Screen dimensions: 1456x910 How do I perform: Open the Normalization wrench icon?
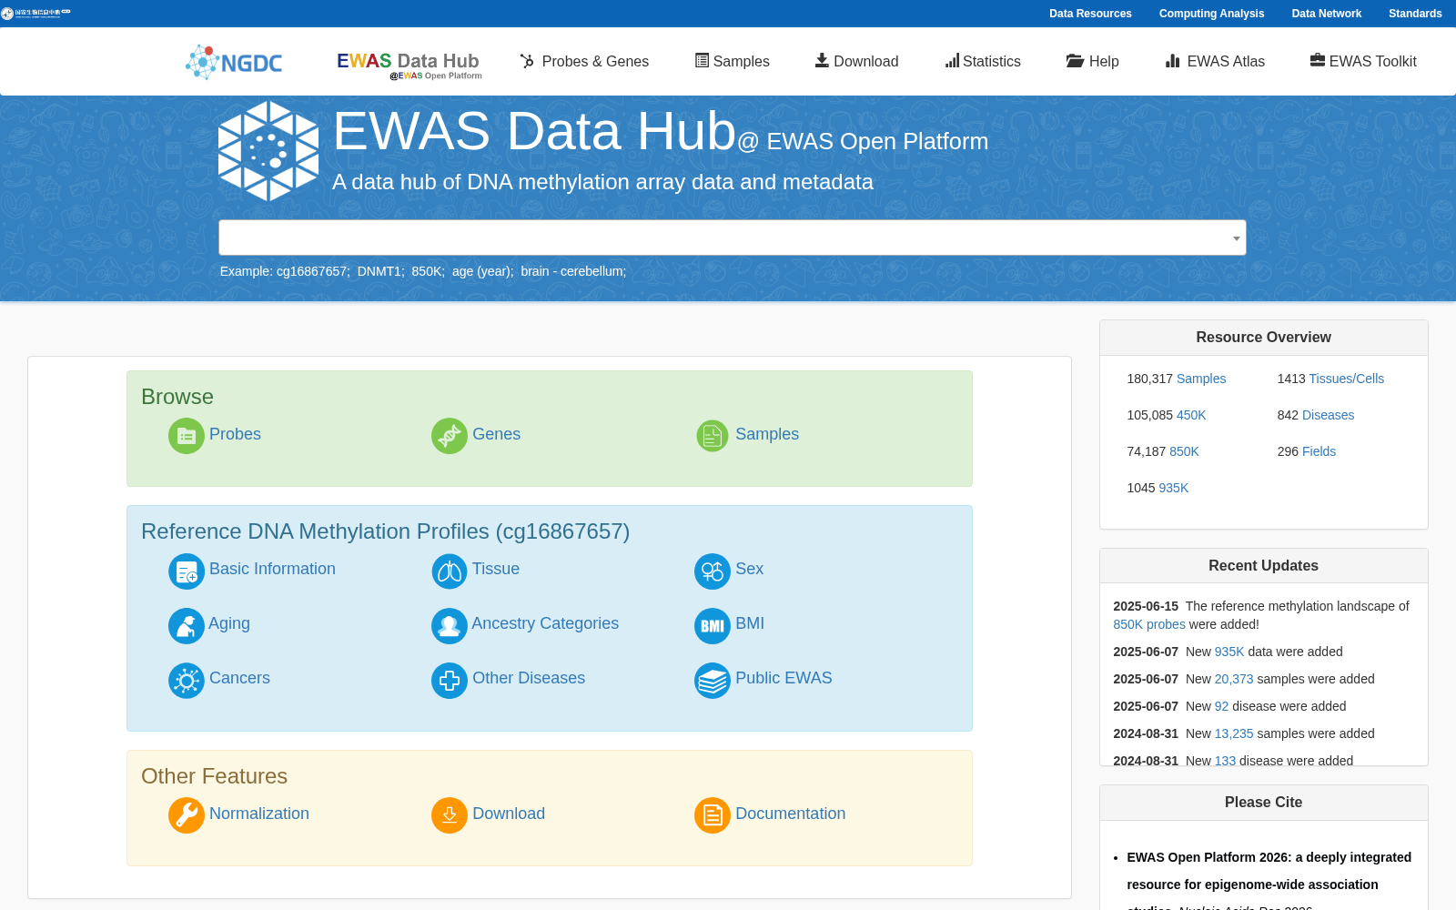(x=187, y=815)
